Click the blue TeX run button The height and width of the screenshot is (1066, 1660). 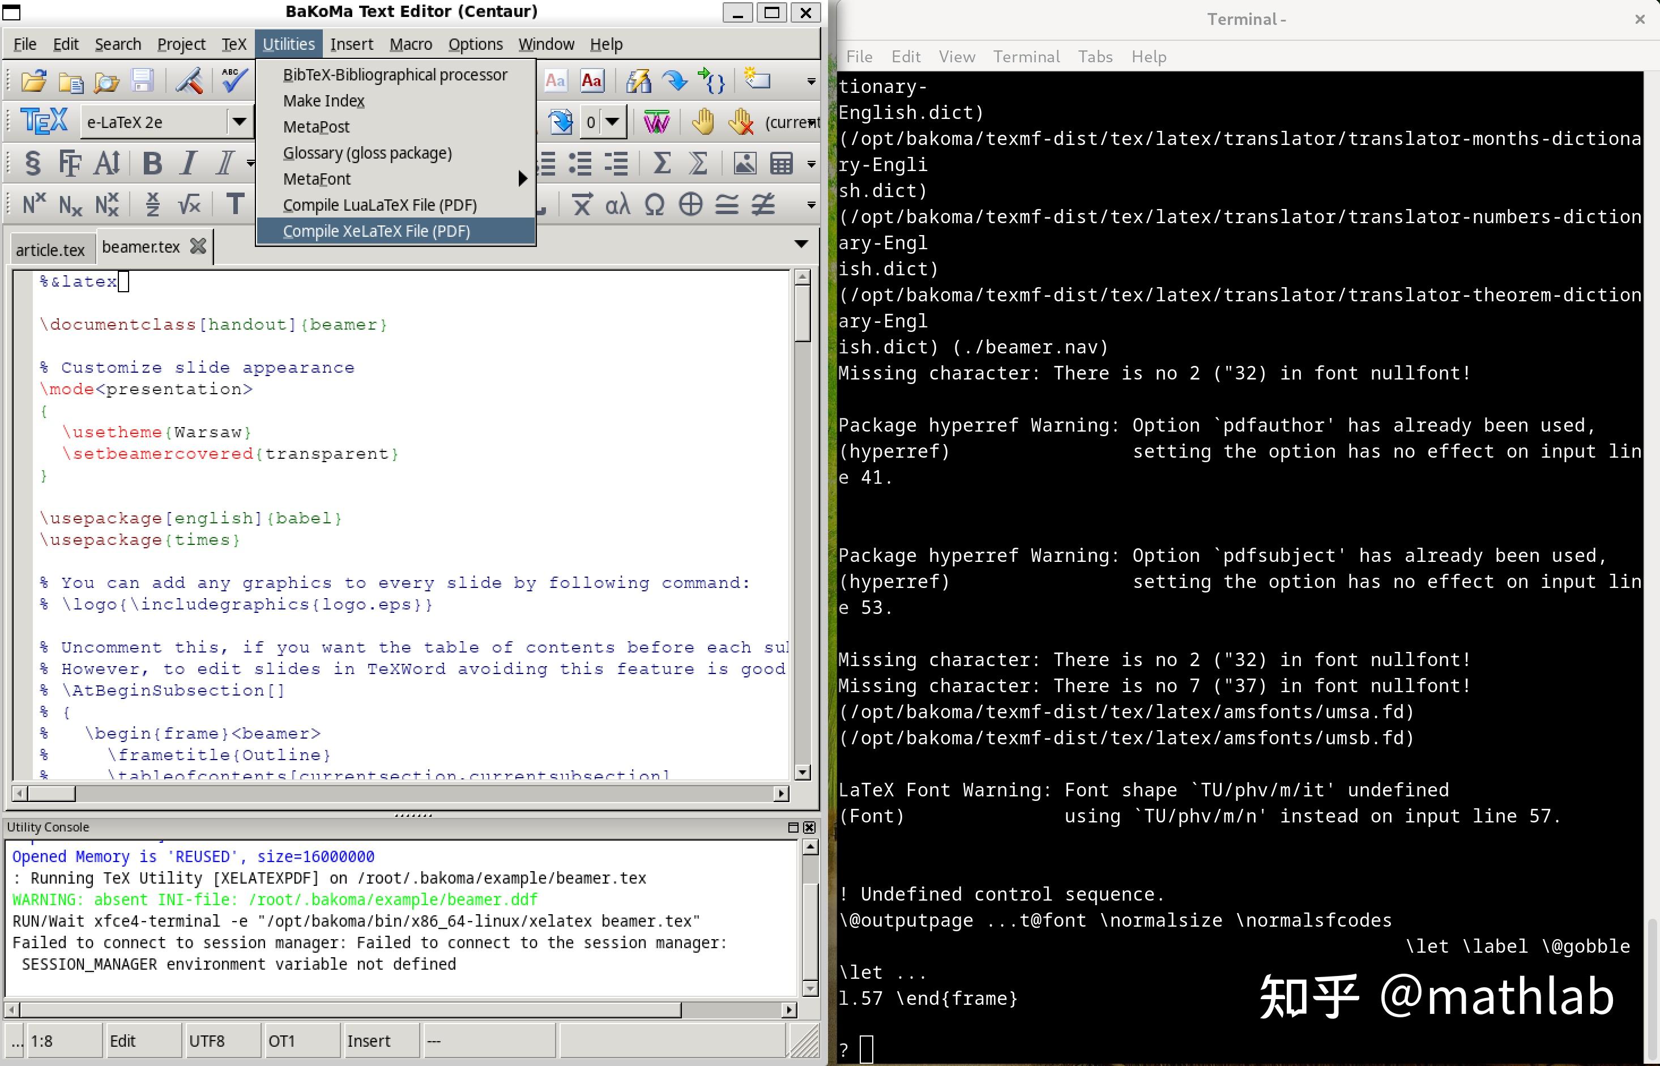pos(44,122)
